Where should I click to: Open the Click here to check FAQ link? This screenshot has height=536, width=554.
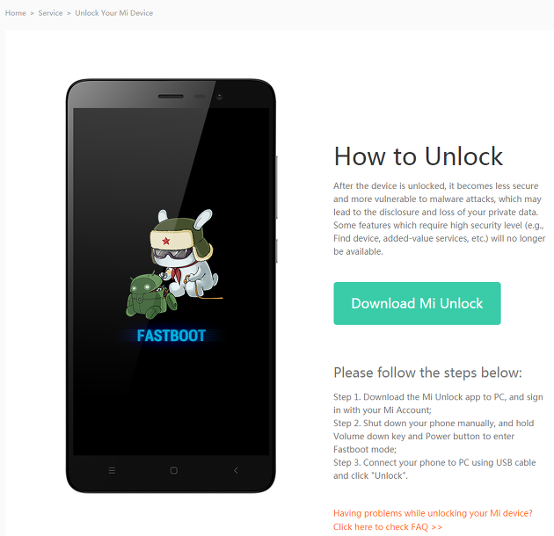point(388,527)
